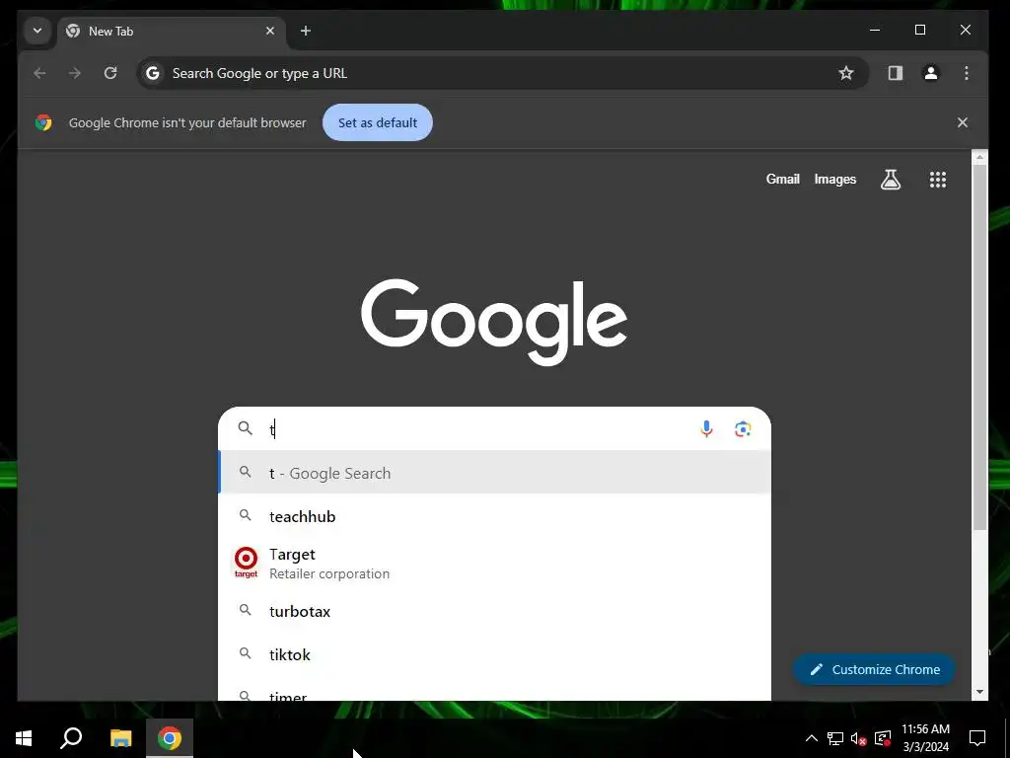Click the page's vertical scrollbar thumb

click(979, 348)
